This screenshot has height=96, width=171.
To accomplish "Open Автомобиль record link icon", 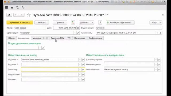I will click(160, 33).
